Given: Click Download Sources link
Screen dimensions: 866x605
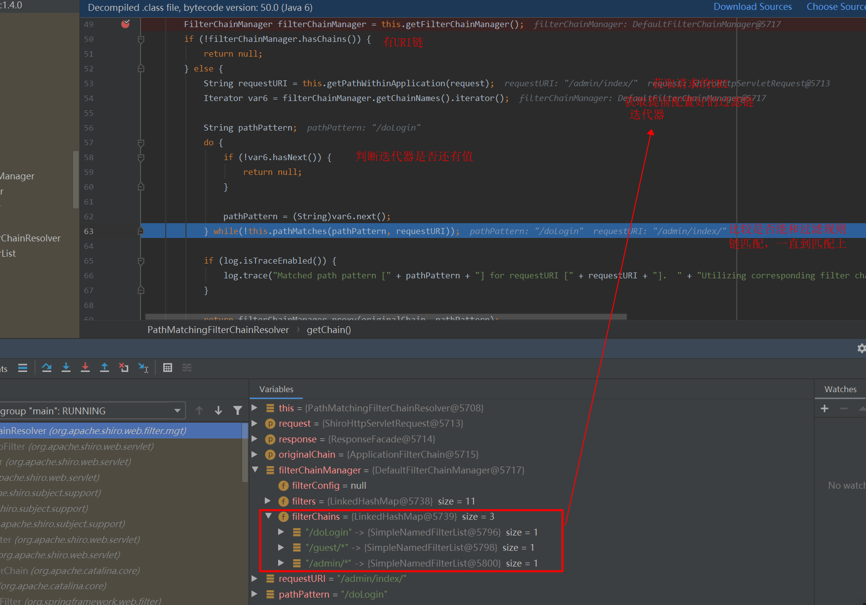Looking at the screenshot, I should (x=753, y=7).
